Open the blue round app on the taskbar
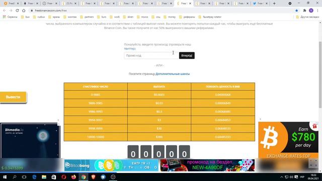Image resolution: width=322 pixels, height=181 pixels. [103, 177]
